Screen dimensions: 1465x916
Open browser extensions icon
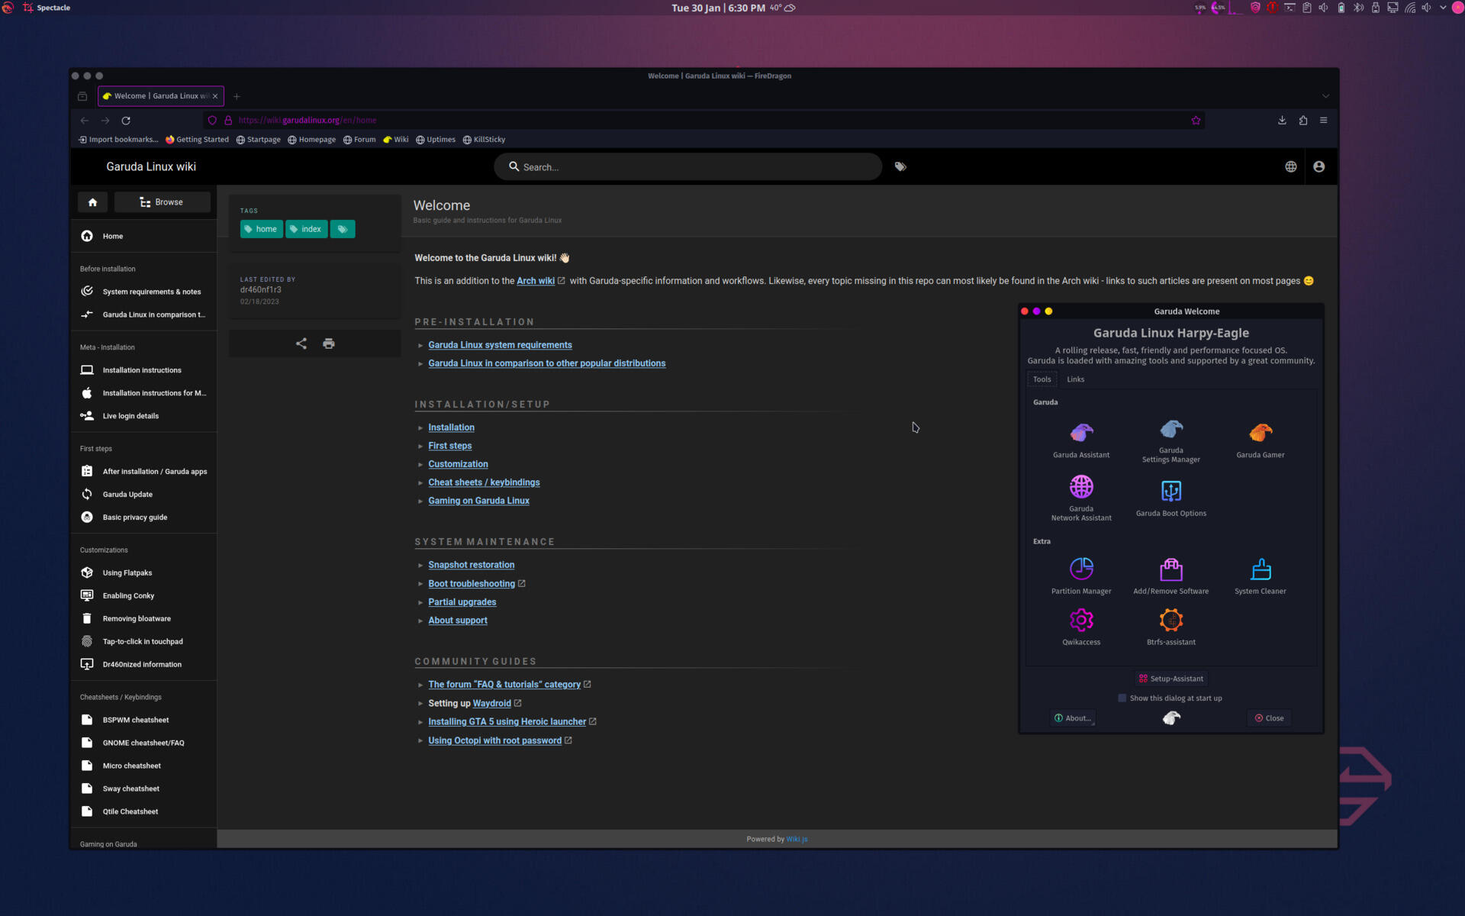point(1302,121)
